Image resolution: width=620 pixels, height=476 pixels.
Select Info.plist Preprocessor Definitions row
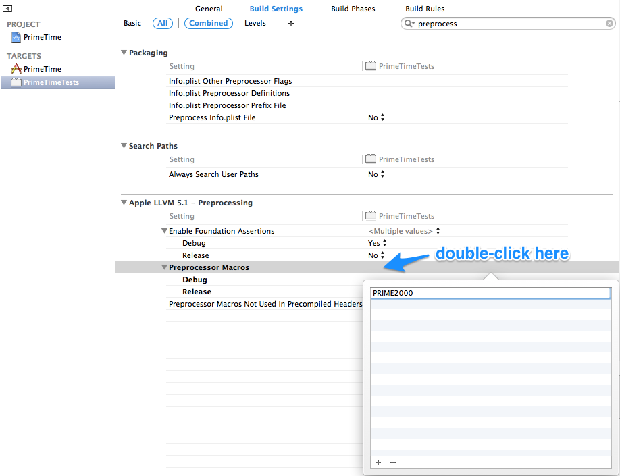click(x=367, y=93)
